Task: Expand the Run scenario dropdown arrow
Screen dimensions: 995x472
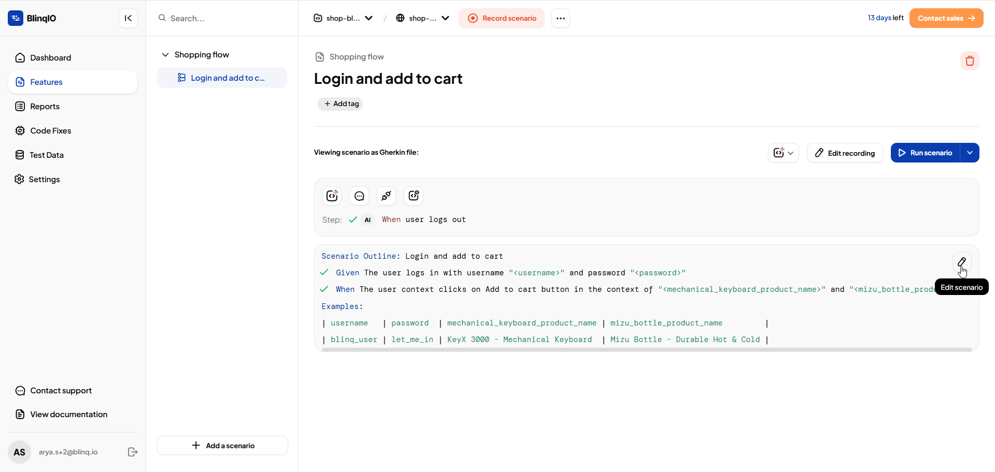Action: (x=970, y=153)
